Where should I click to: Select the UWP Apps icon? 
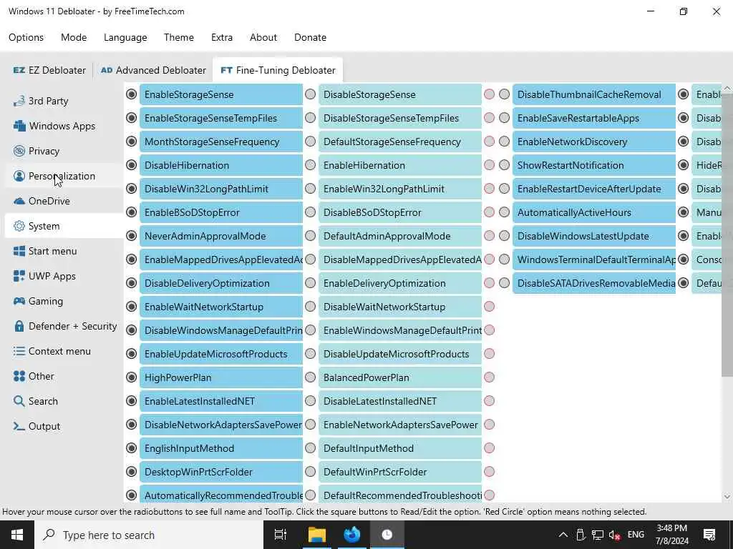(x=19, y=276)
